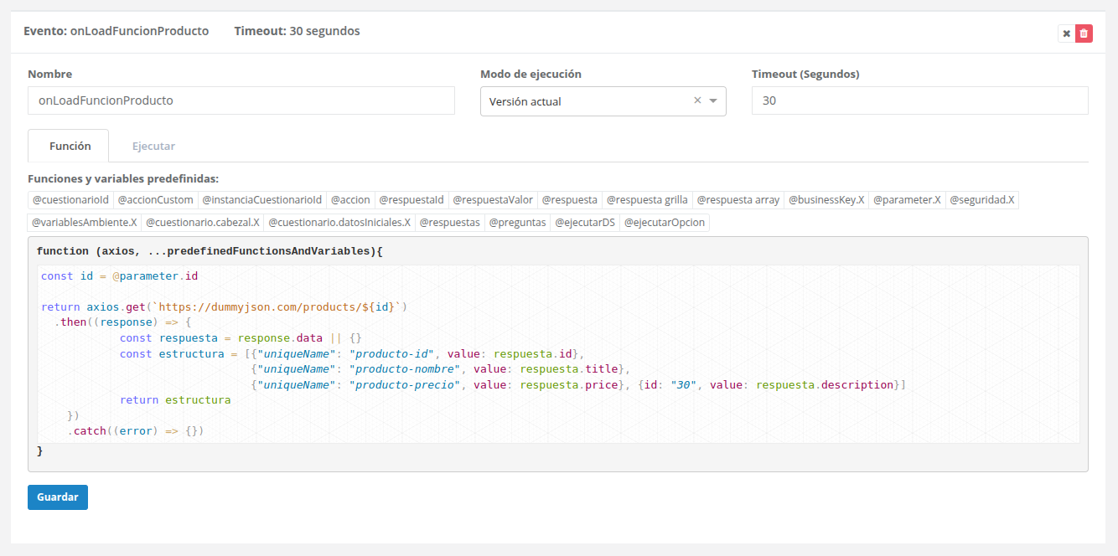Click the function signature line above the editor
This screenshot has height=556, width=1118.
pyautogui.click(x=210, y=251)
